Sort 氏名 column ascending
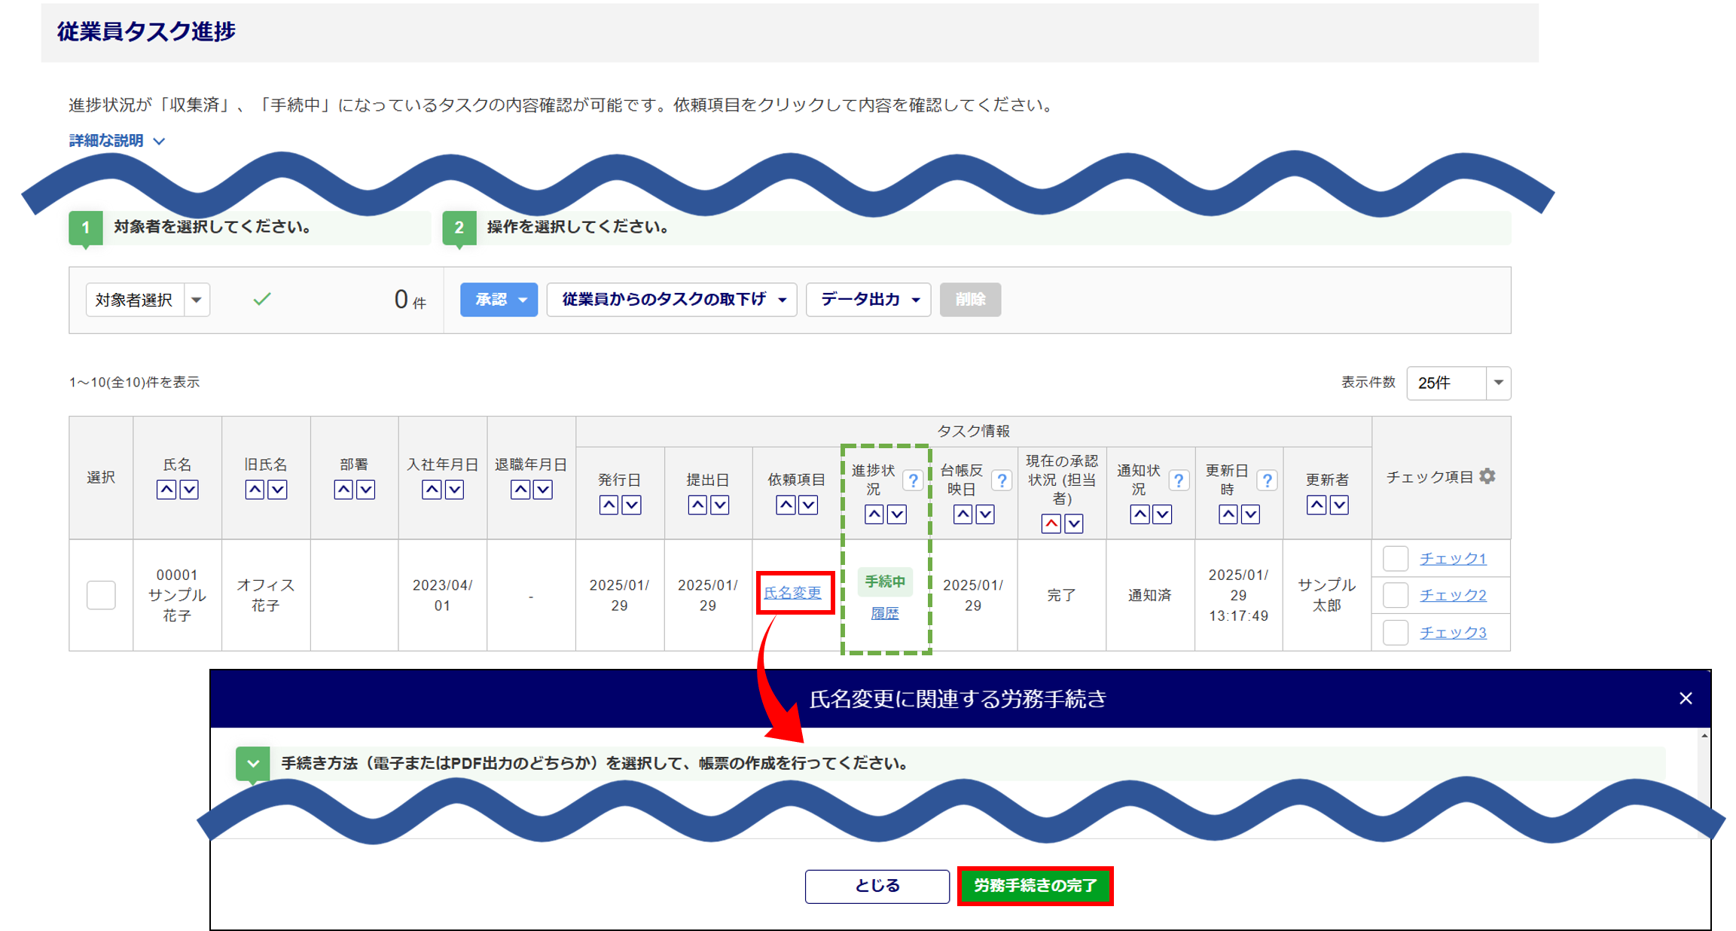 coord(166,490)
